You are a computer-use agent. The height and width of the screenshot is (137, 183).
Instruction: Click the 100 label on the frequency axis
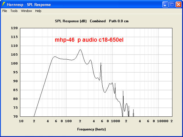(68, 121)
